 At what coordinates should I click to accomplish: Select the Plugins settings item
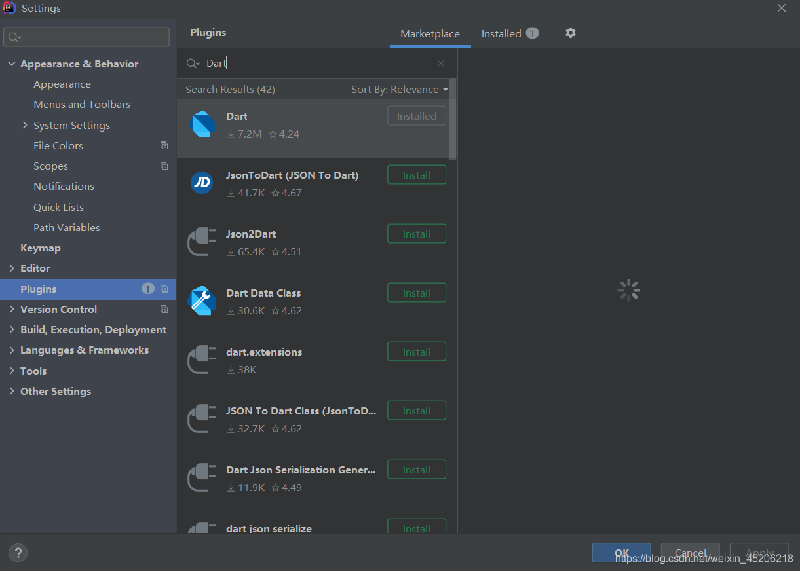point(88,289)
